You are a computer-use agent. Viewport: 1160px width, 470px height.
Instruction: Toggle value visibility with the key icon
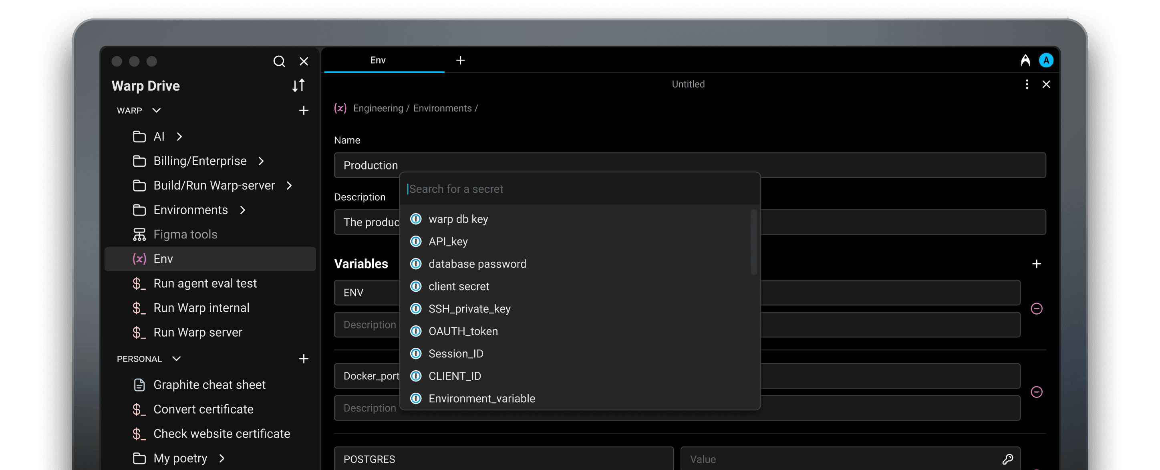[1008, 459]
